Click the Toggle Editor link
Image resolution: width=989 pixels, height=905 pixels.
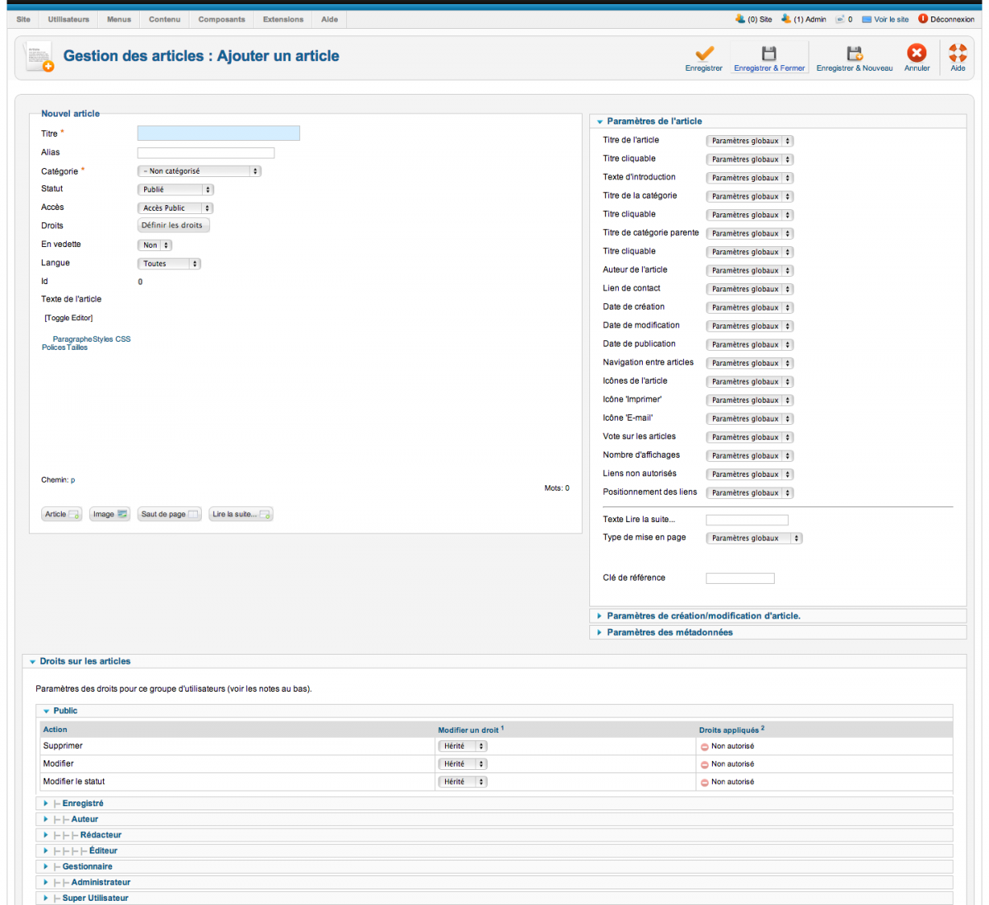[x=68, y=318]
